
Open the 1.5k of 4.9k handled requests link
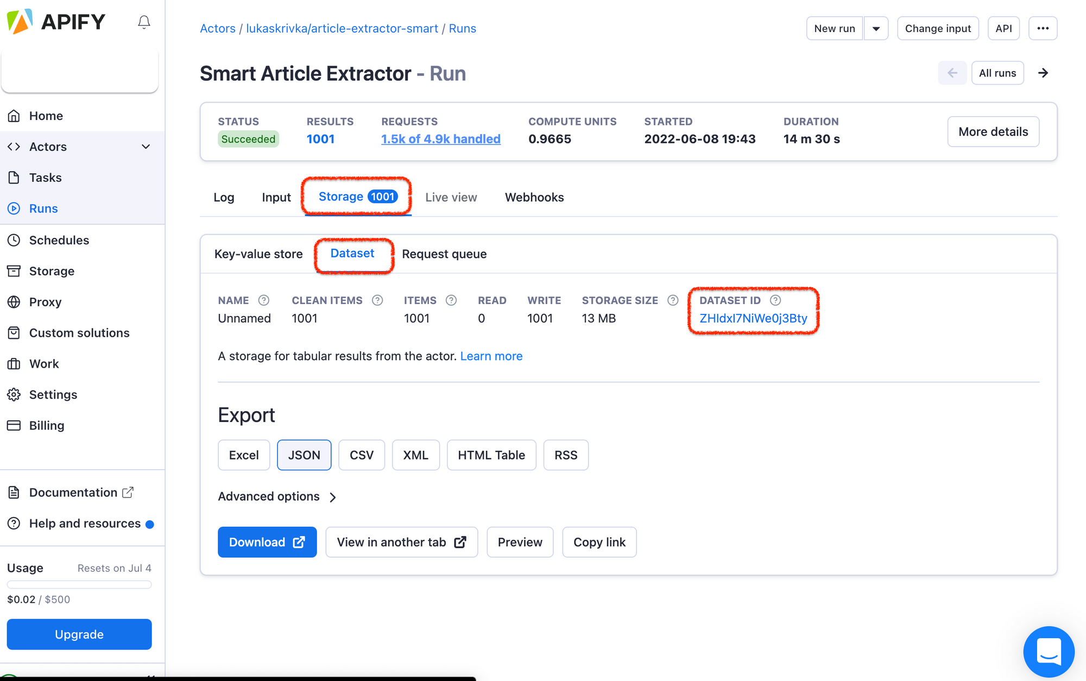point(440,139)
